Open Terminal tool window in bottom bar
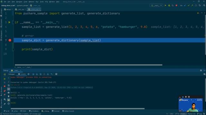 pos(56,111)
